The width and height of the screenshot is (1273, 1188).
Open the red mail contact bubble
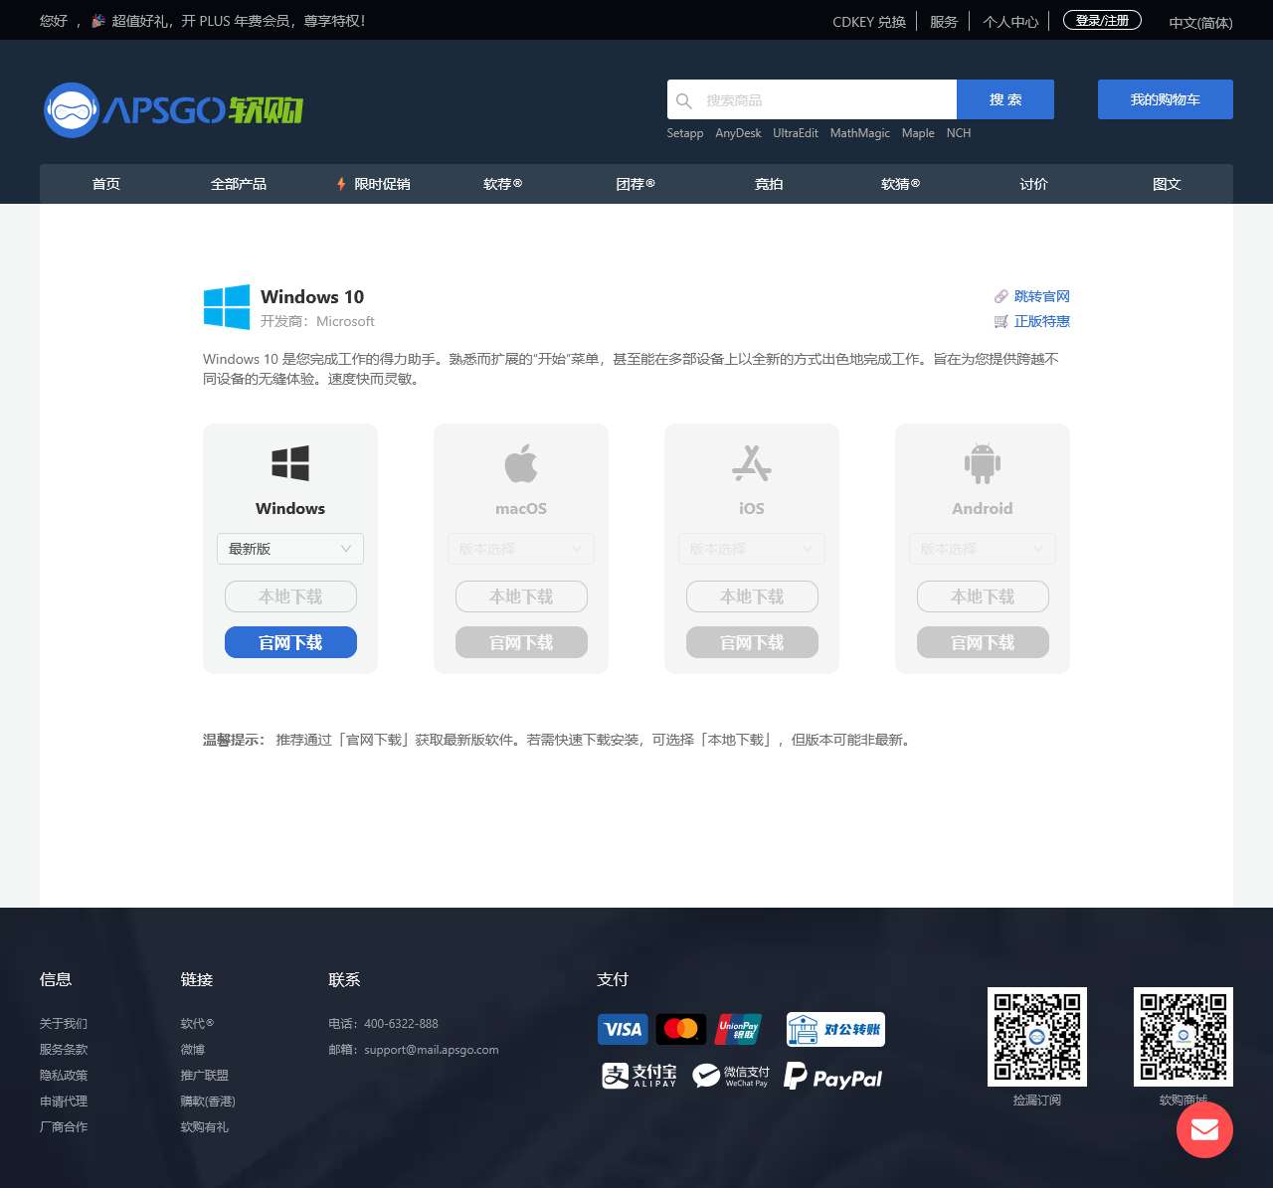[1204, 1129]
